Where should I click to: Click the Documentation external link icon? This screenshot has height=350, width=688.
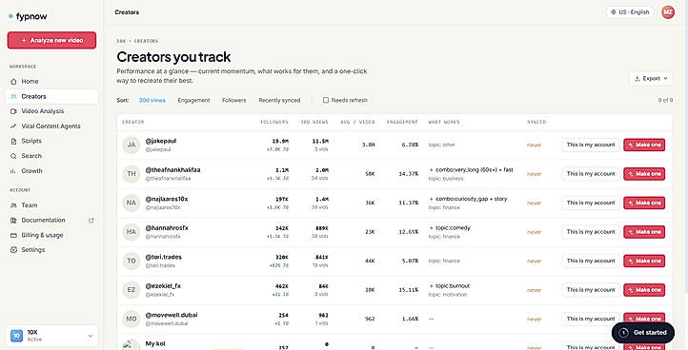(x=91, y=221)
